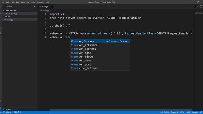
Task: Open the Terminal menu
Action: pyautogui.click(x=40, y=2)
